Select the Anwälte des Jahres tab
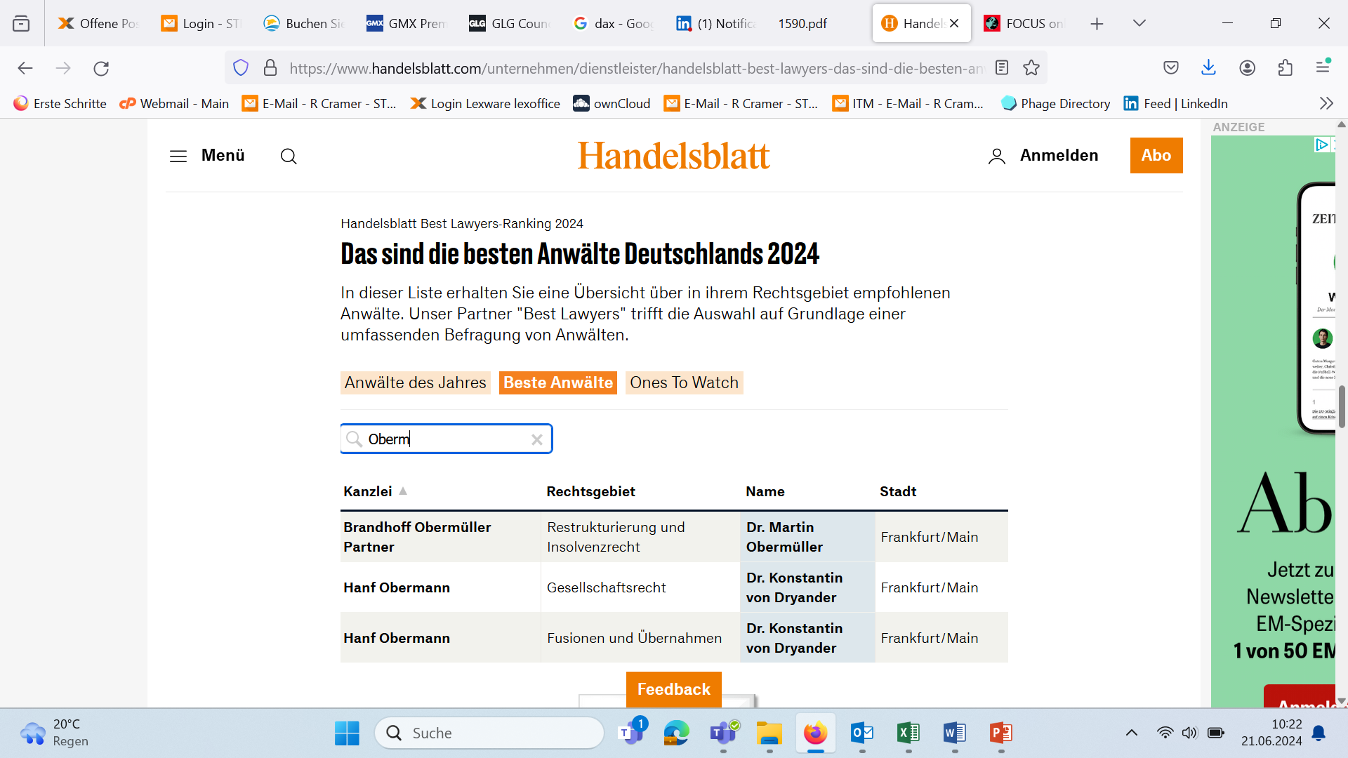 [415, 383]
